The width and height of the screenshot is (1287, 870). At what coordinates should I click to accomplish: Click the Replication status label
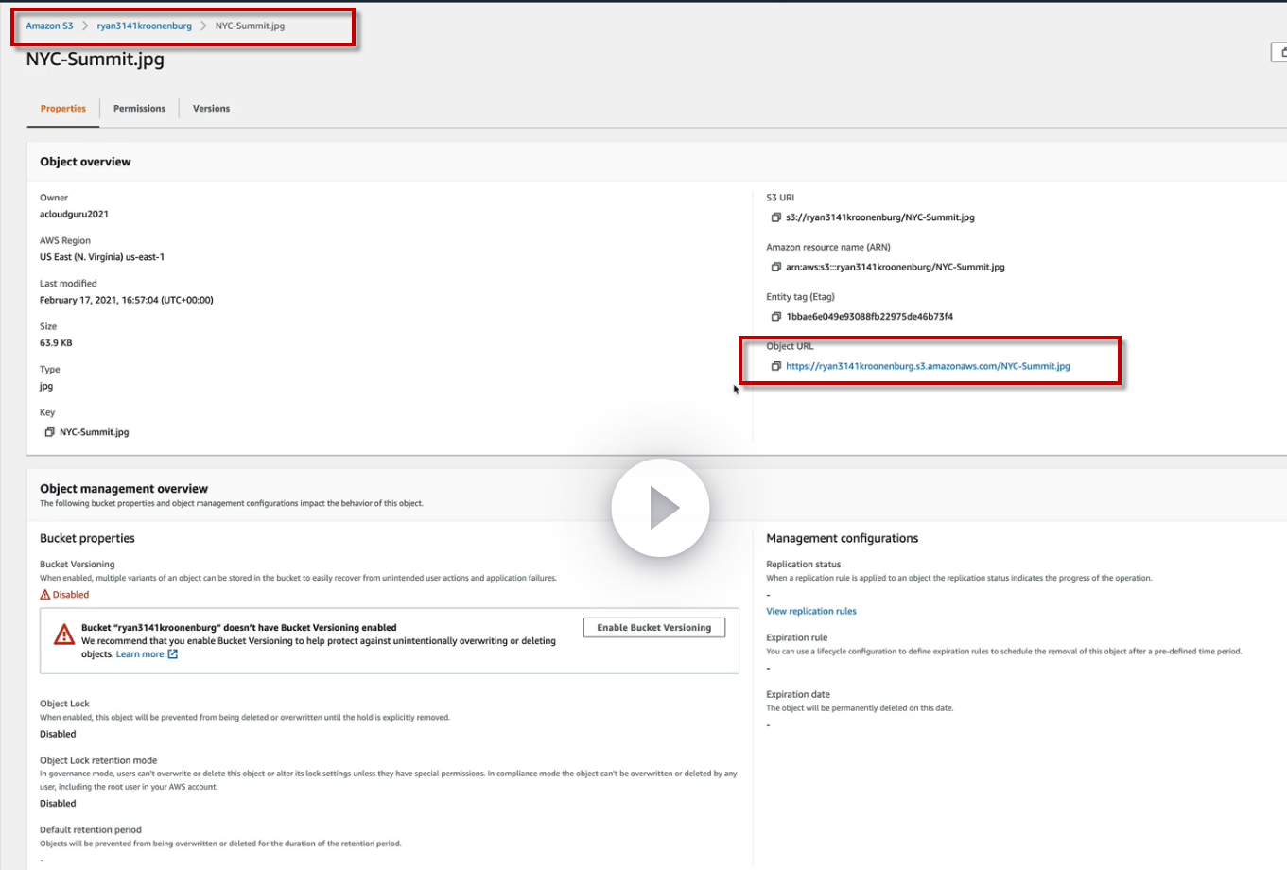803,565
